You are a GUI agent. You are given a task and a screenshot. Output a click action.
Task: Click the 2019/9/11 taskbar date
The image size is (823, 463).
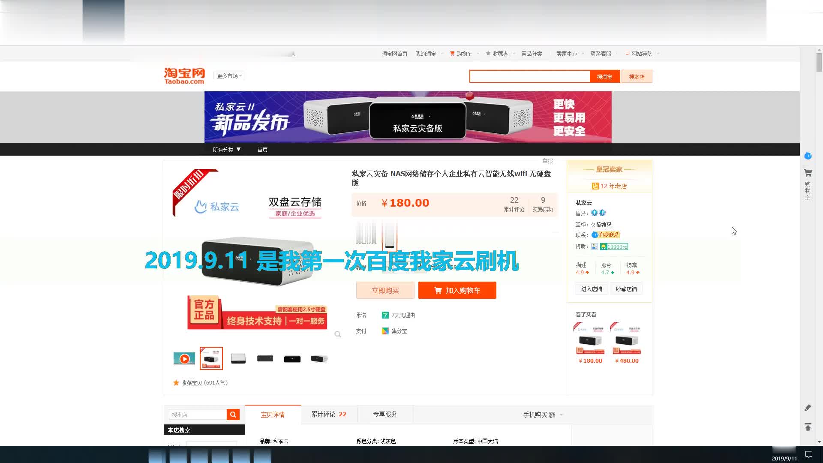click(784, 458)
